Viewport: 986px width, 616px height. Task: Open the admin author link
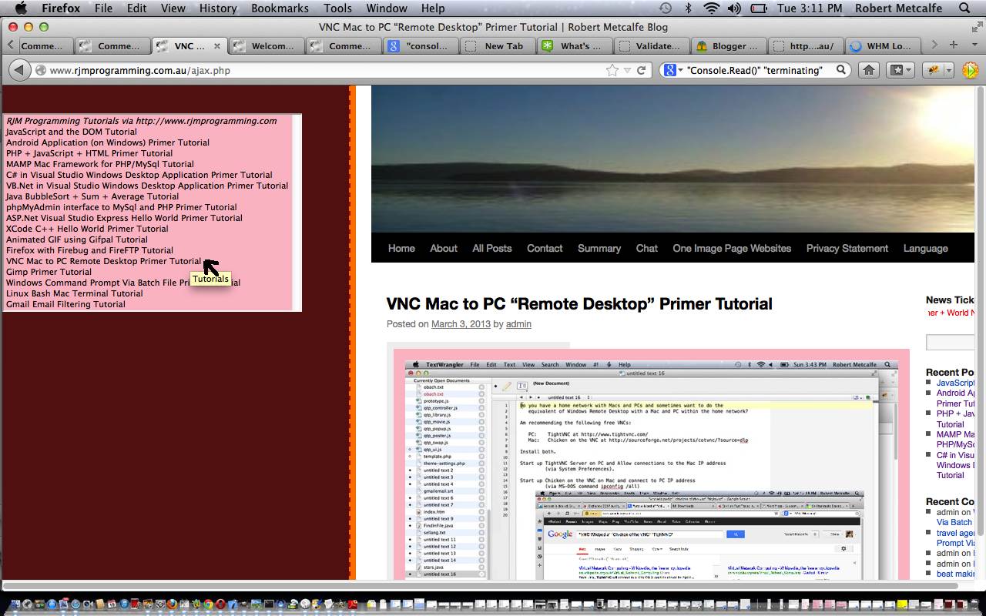pos(518,324)
